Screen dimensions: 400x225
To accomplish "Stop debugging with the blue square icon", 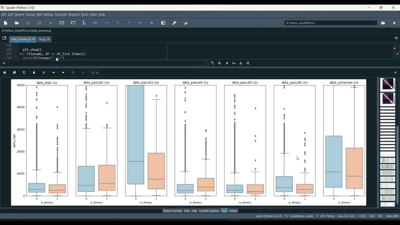I will pos(152,23).
